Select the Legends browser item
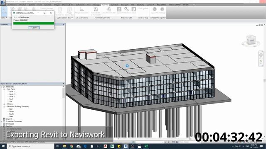 pos(9,119)
